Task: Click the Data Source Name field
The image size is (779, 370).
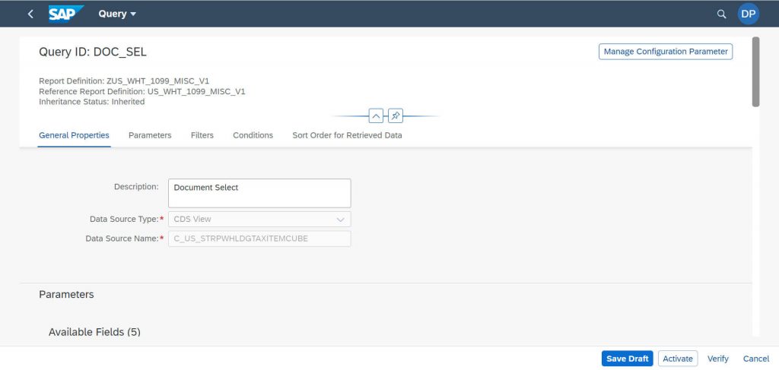Action: [x=259, y=239]
